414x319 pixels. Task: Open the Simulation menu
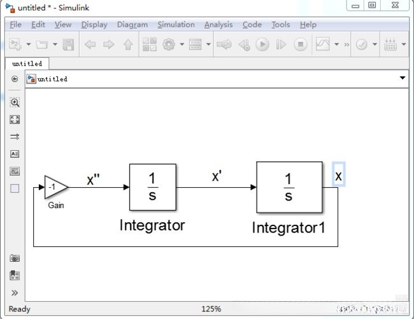[176, 25]
